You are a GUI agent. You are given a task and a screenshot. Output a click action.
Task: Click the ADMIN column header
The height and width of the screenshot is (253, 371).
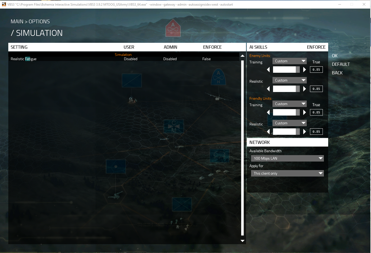(x=171, y=47)
